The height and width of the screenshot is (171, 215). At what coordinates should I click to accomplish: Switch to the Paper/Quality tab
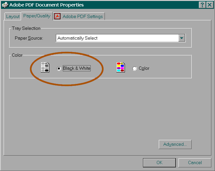coord(37,16)
